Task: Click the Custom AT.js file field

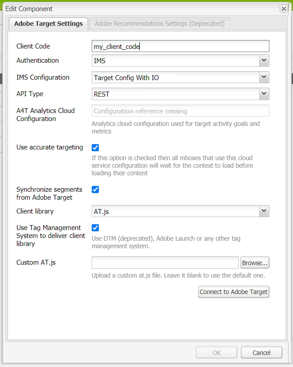Action: 165,262
